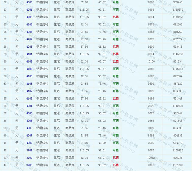192x171 pixels.
Task: Open details for room 4203
Action: (x=29, y=17)
